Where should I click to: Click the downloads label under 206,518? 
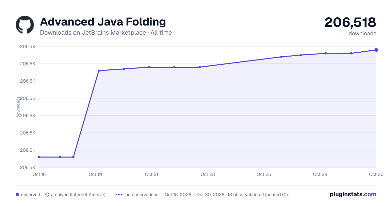point(362,33)
